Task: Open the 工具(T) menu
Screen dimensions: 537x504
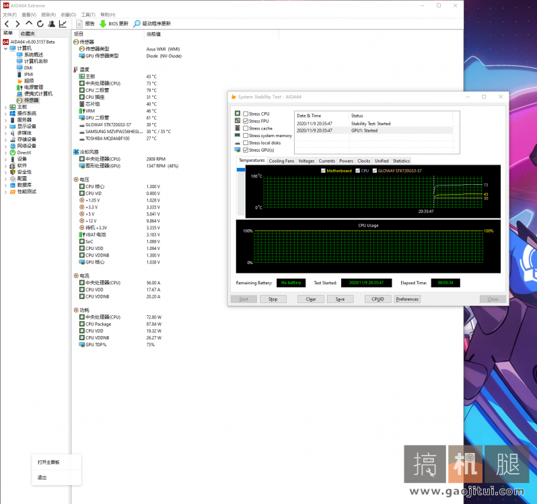Action: point(88,15)
